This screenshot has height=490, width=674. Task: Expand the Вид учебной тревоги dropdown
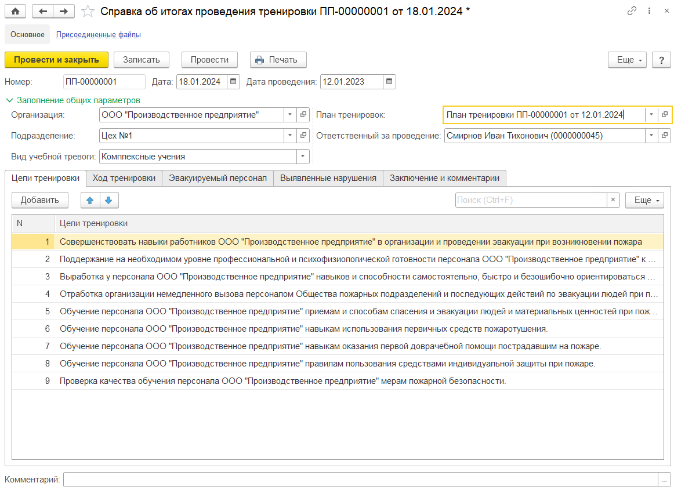coord(303,157)
